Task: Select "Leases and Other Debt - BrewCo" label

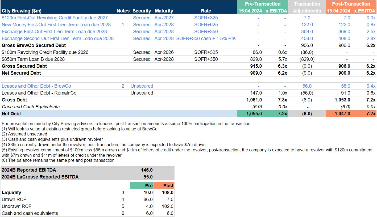Action: 36,86
